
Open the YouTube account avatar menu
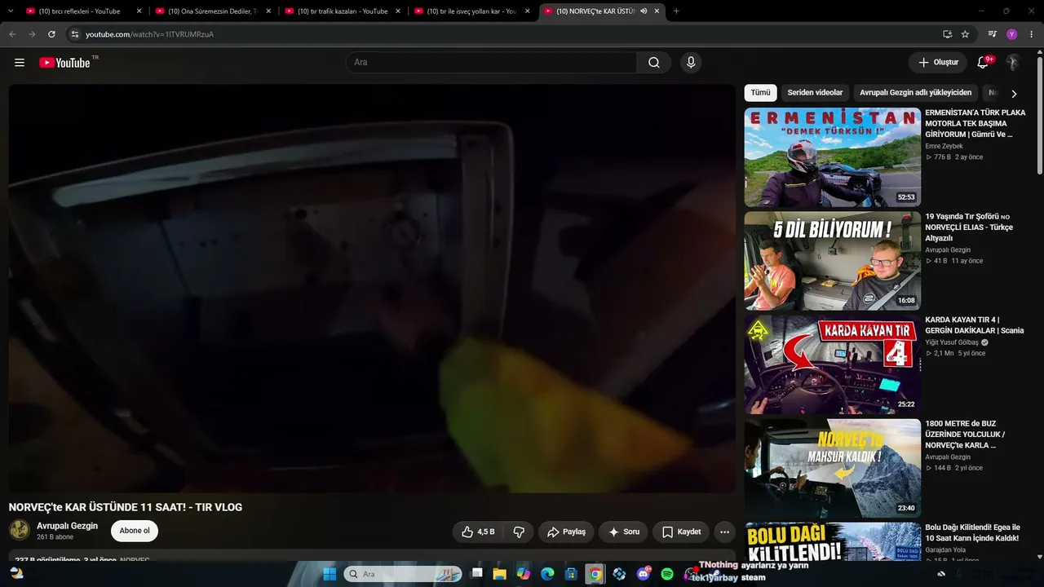click(1012, 63)
